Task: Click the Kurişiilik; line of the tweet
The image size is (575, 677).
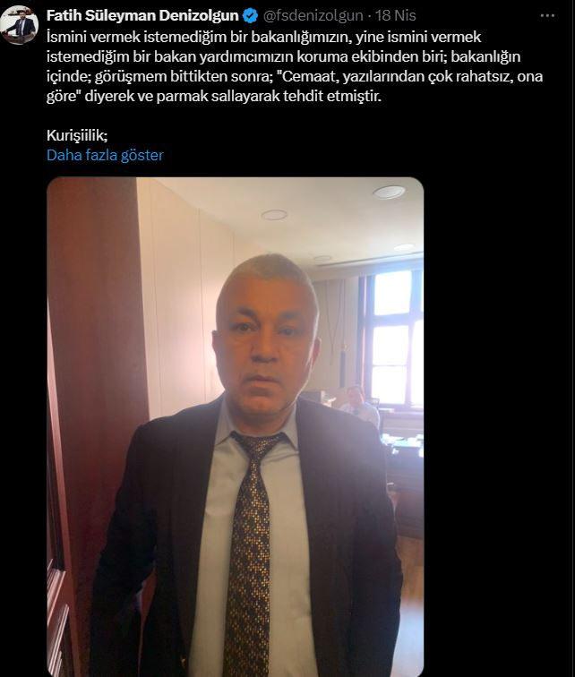Action: (x=77, y=135)
